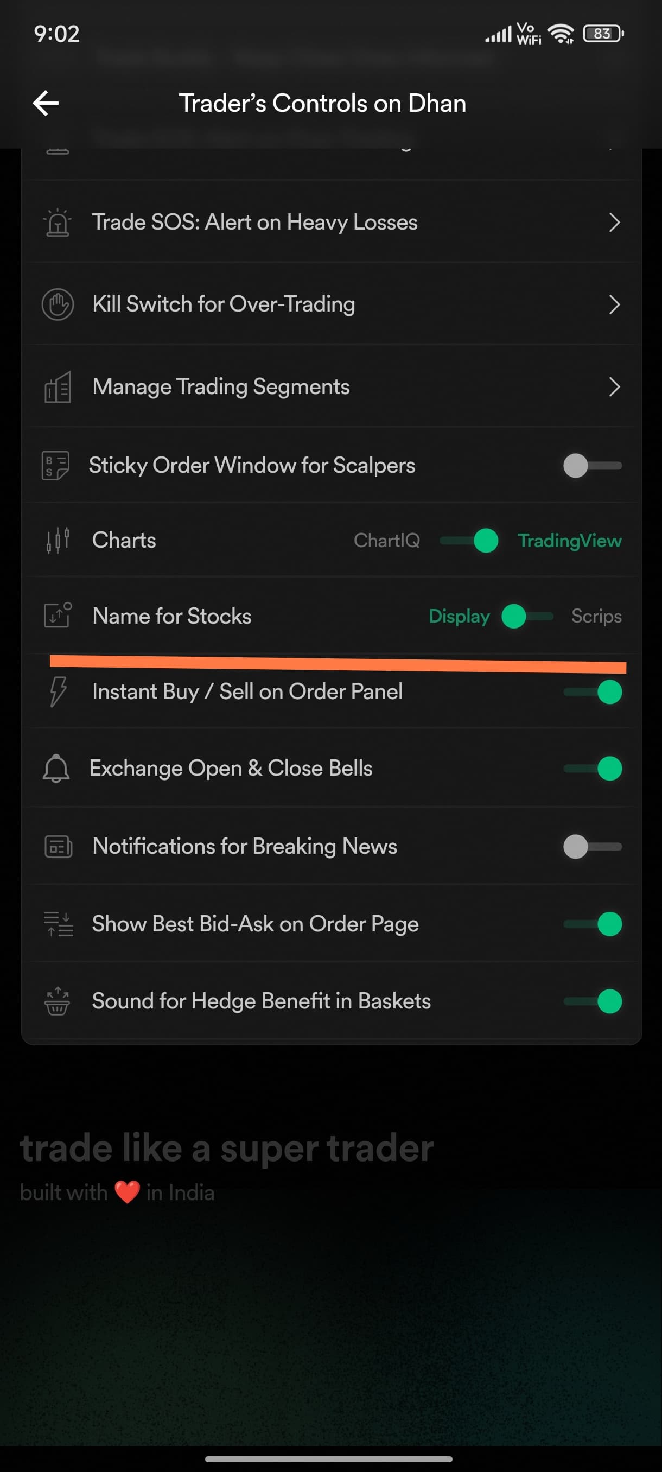The image size is (662, 1472).
Task: Tap the Kill Switch hand icon
Action: point(57,304)
